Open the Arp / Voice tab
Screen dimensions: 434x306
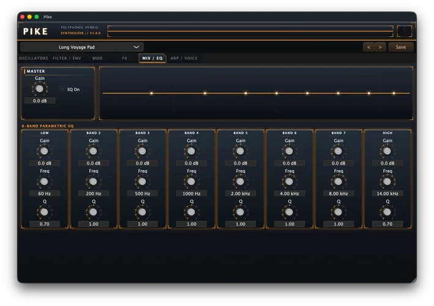click(x=184, y=58)
